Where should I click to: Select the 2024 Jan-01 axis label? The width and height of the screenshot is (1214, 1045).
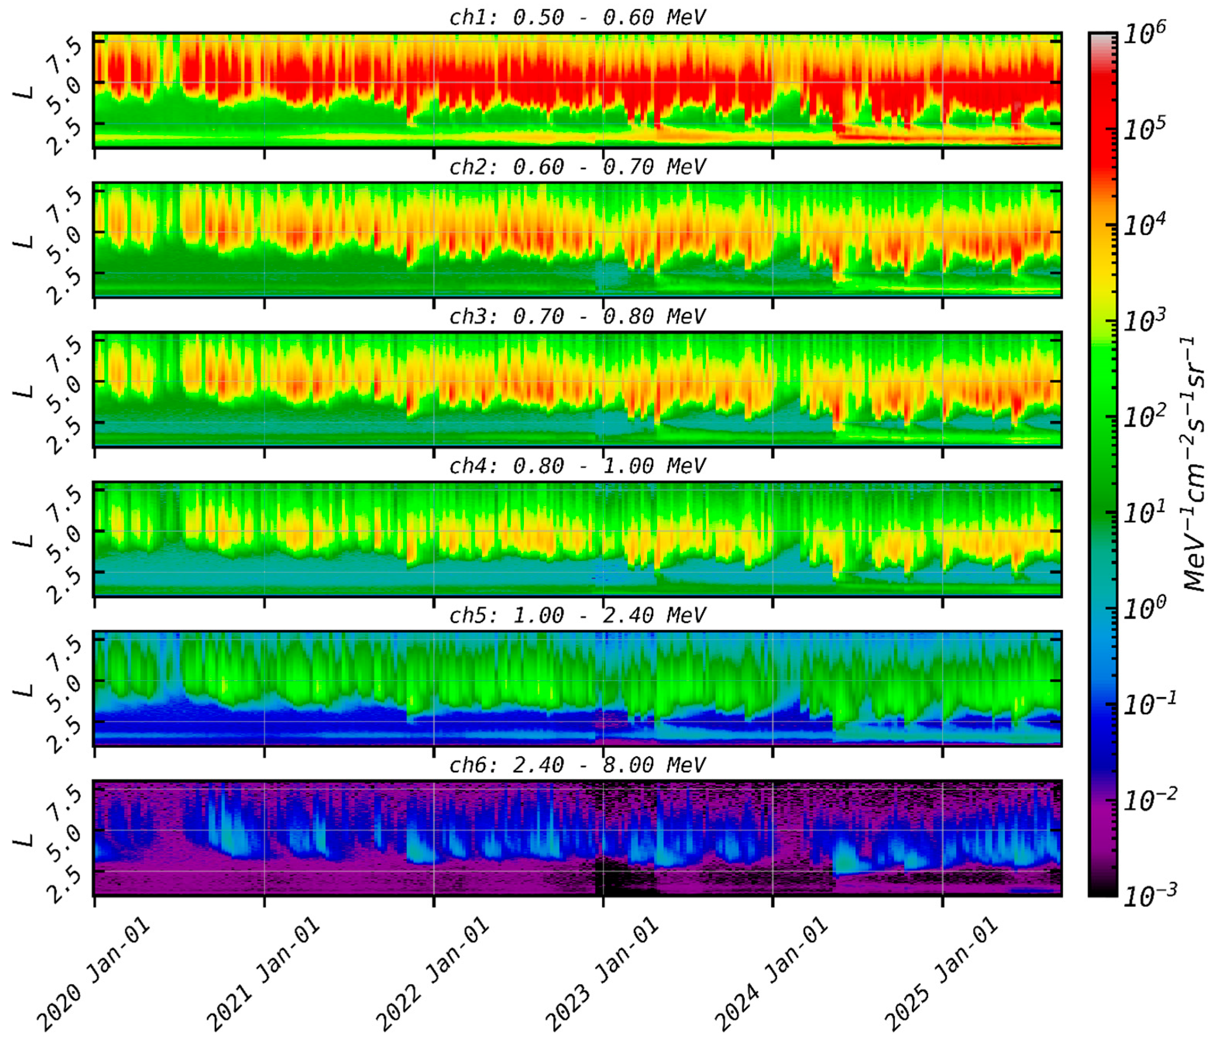[772, 973]
